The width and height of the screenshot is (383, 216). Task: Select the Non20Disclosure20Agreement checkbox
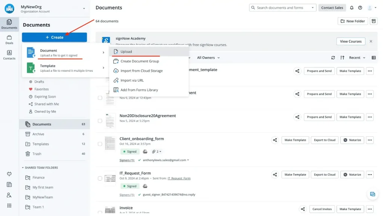(x=100, y=121)
